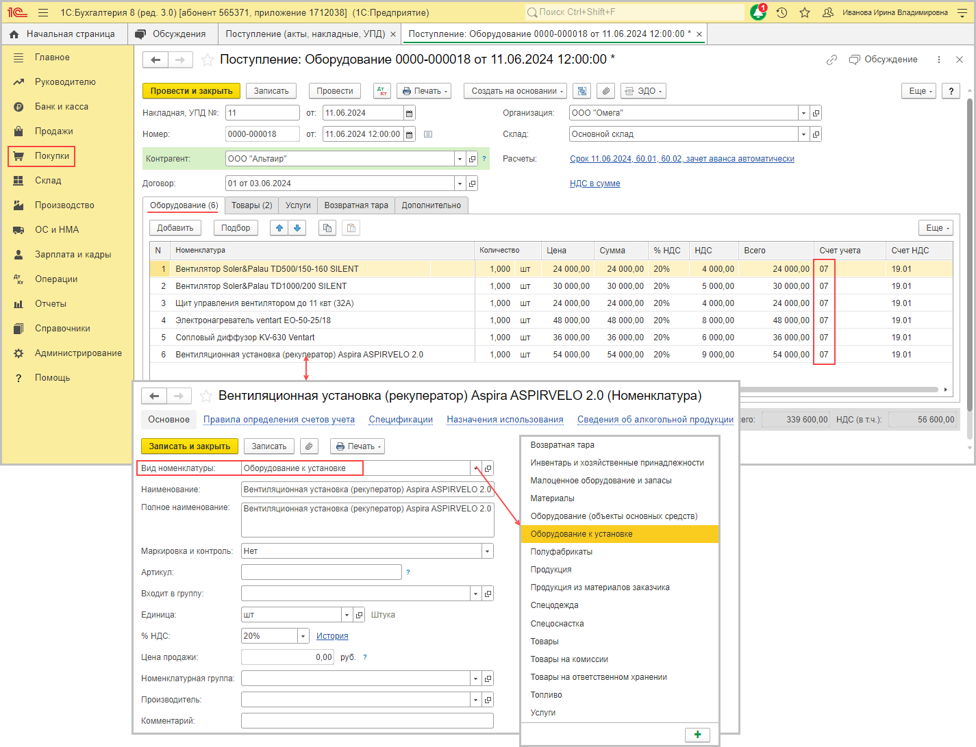
Task: Move table row down arrow
Action: click(x=297, y=228)
